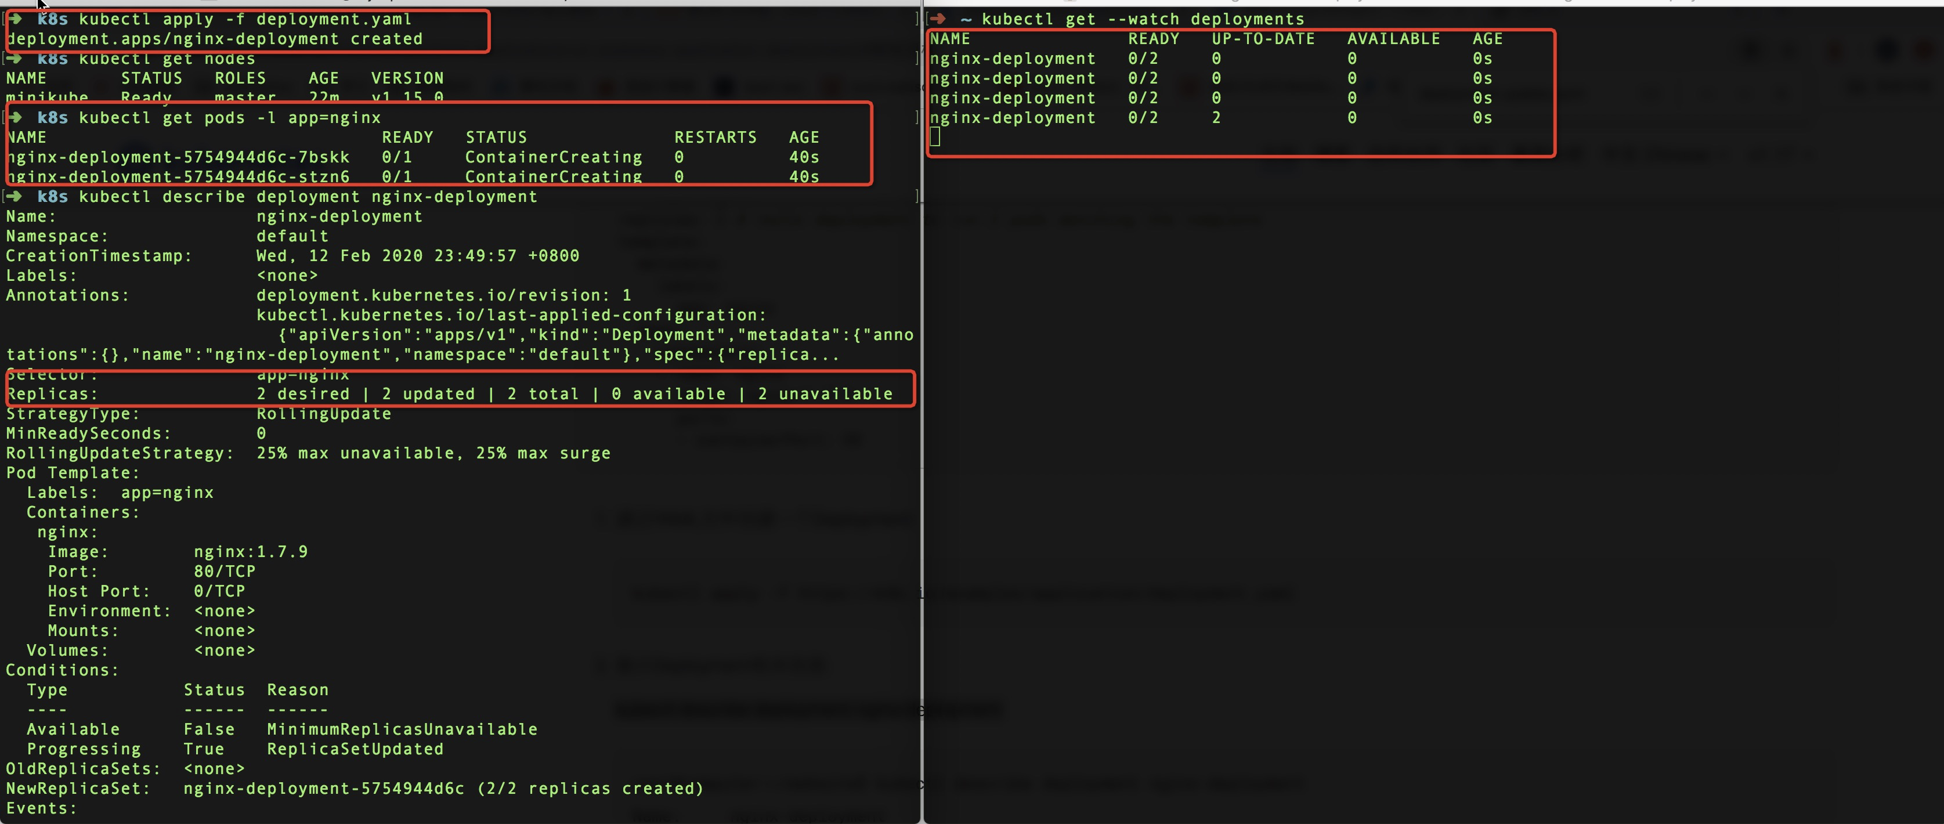Image resolution: width=1944 pixels, height=824 pixels.
Task: Select the VERSION column header in nodes output
Action: tap(407, 78)
